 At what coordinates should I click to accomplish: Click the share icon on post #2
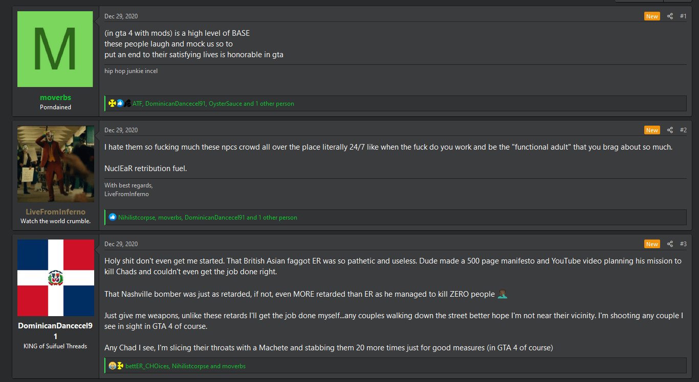pyautogui.click(x=670, y=130)
